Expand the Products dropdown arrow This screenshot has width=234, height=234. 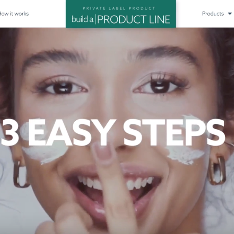tap(230, 14)
